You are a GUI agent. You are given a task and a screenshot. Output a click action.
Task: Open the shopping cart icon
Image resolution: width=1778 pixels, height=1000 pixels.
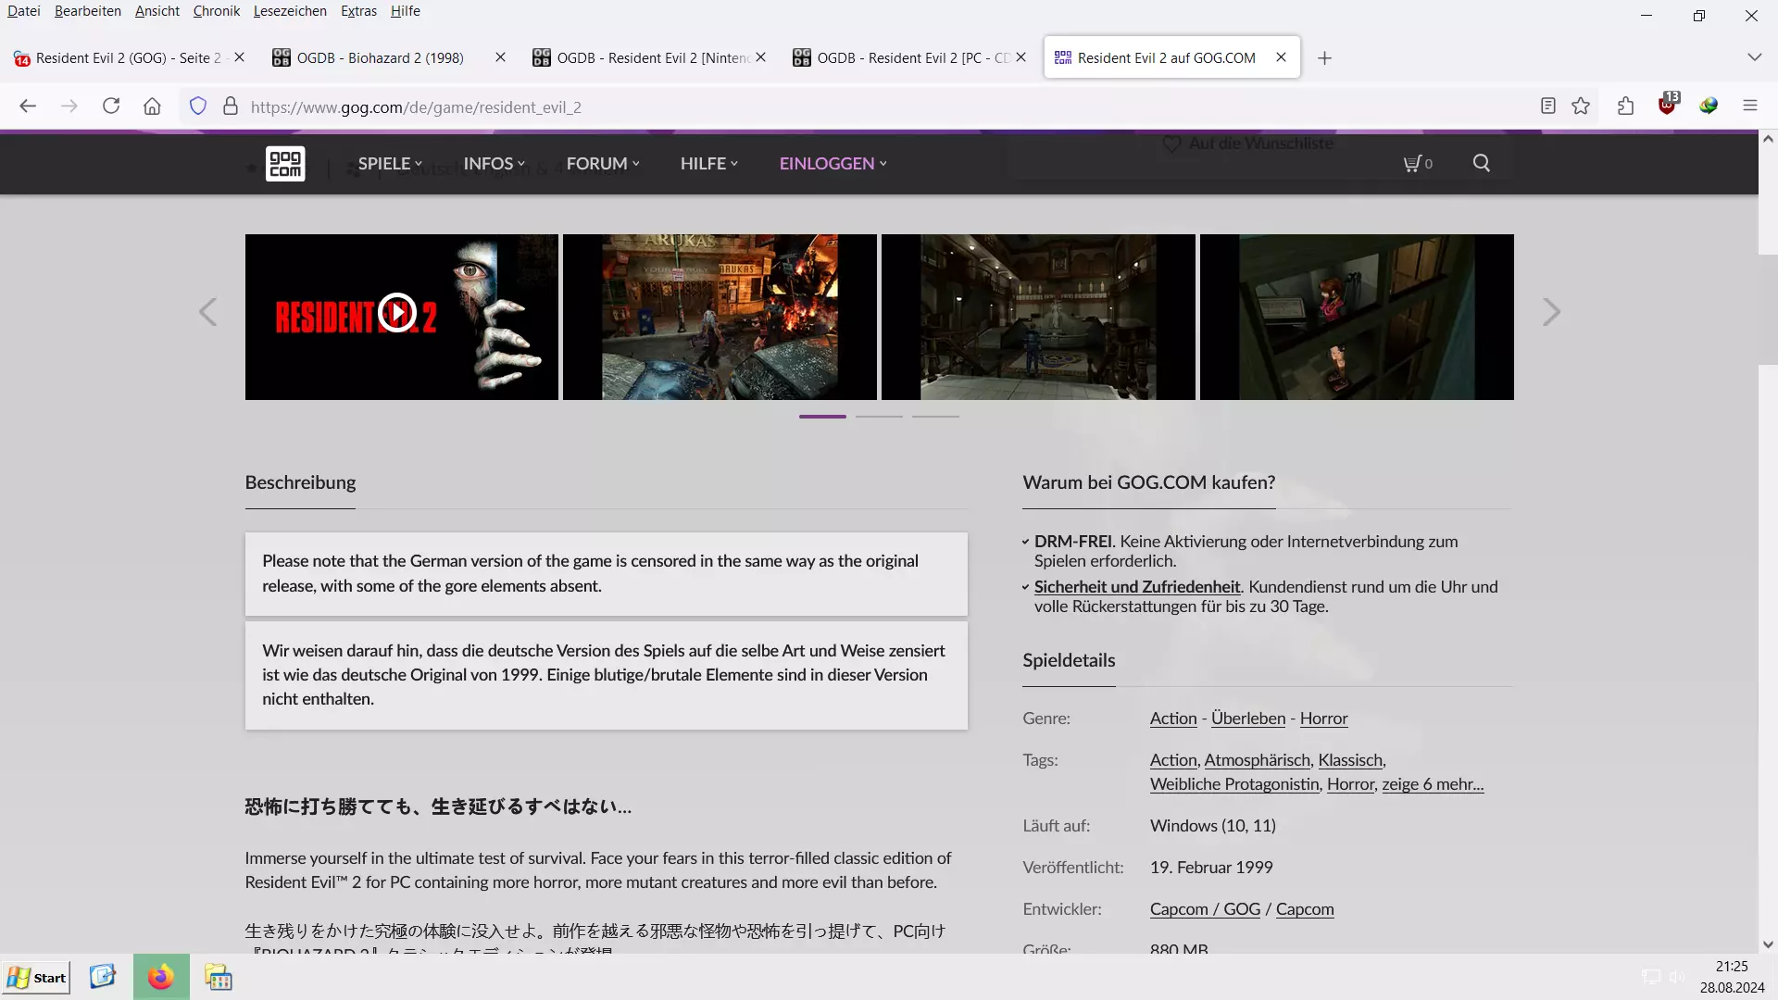(x=1418, y=164)
